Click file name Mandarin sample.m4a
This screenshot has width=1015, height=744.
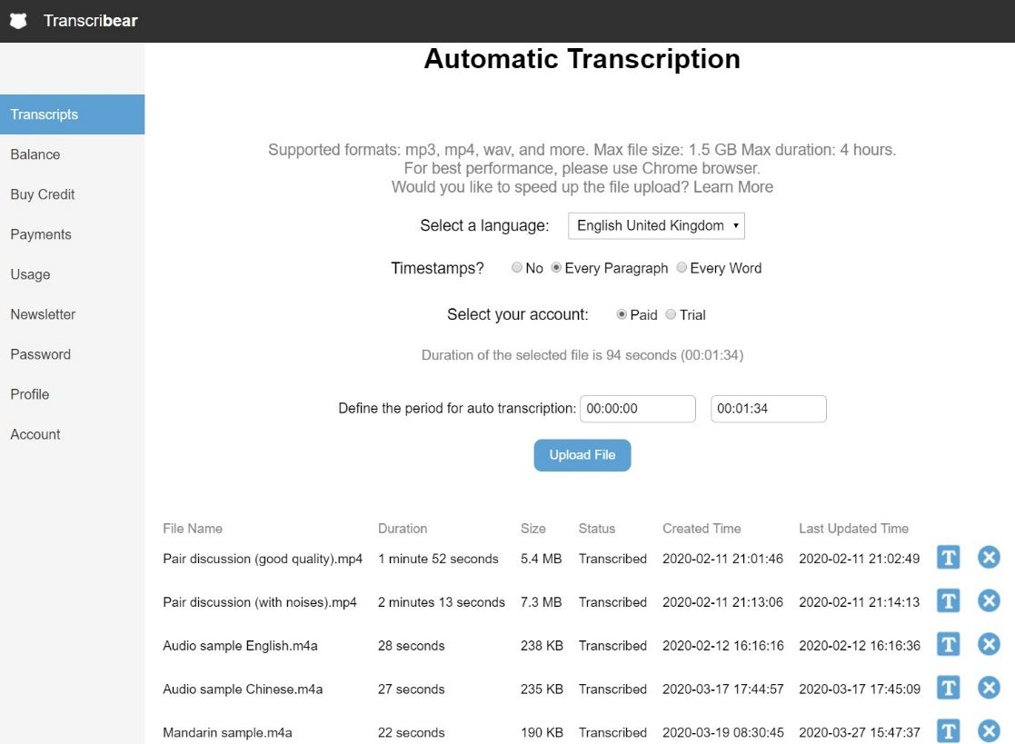pyautogui.click(x=227, y=732)
